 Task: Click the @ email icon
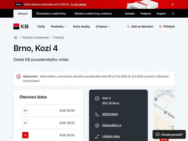(x=97, y=126)
